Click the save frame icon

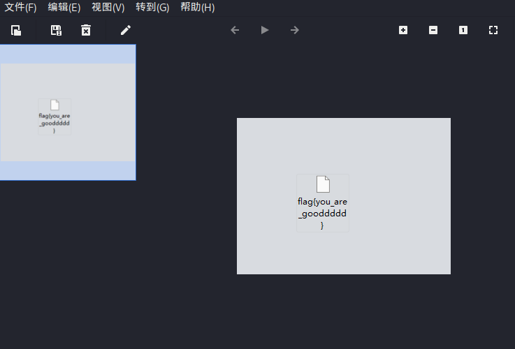point(56,30)
